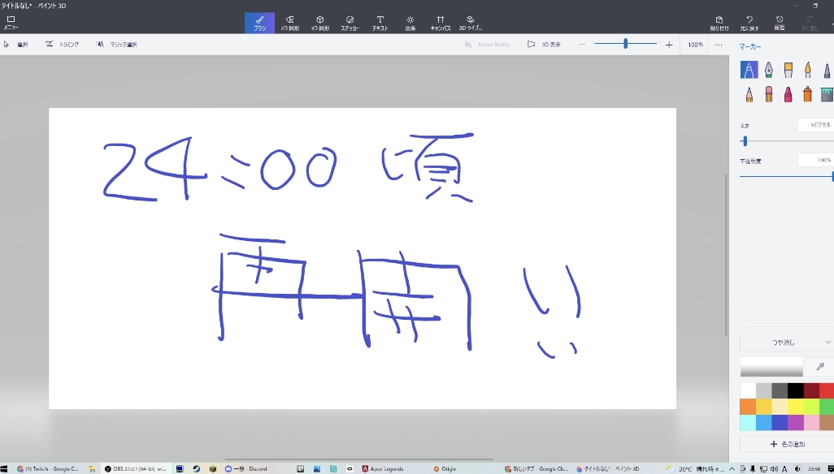Select the Spray can brush
Viewport: 834px width, 474px height.
click(x=807, y=94)
